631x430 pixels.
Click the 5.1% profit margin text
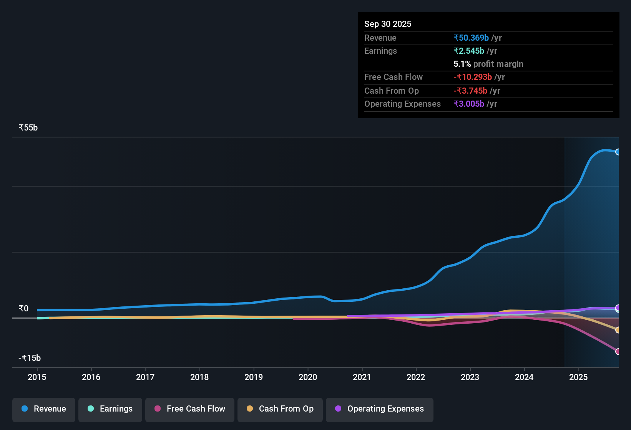click(488, 64)
